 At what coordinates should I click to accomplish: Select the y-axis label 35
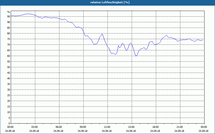[9, 84]
